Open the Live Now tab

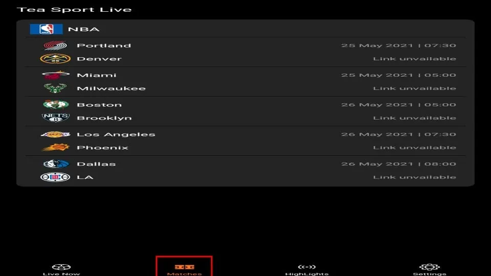coord(61,270)
